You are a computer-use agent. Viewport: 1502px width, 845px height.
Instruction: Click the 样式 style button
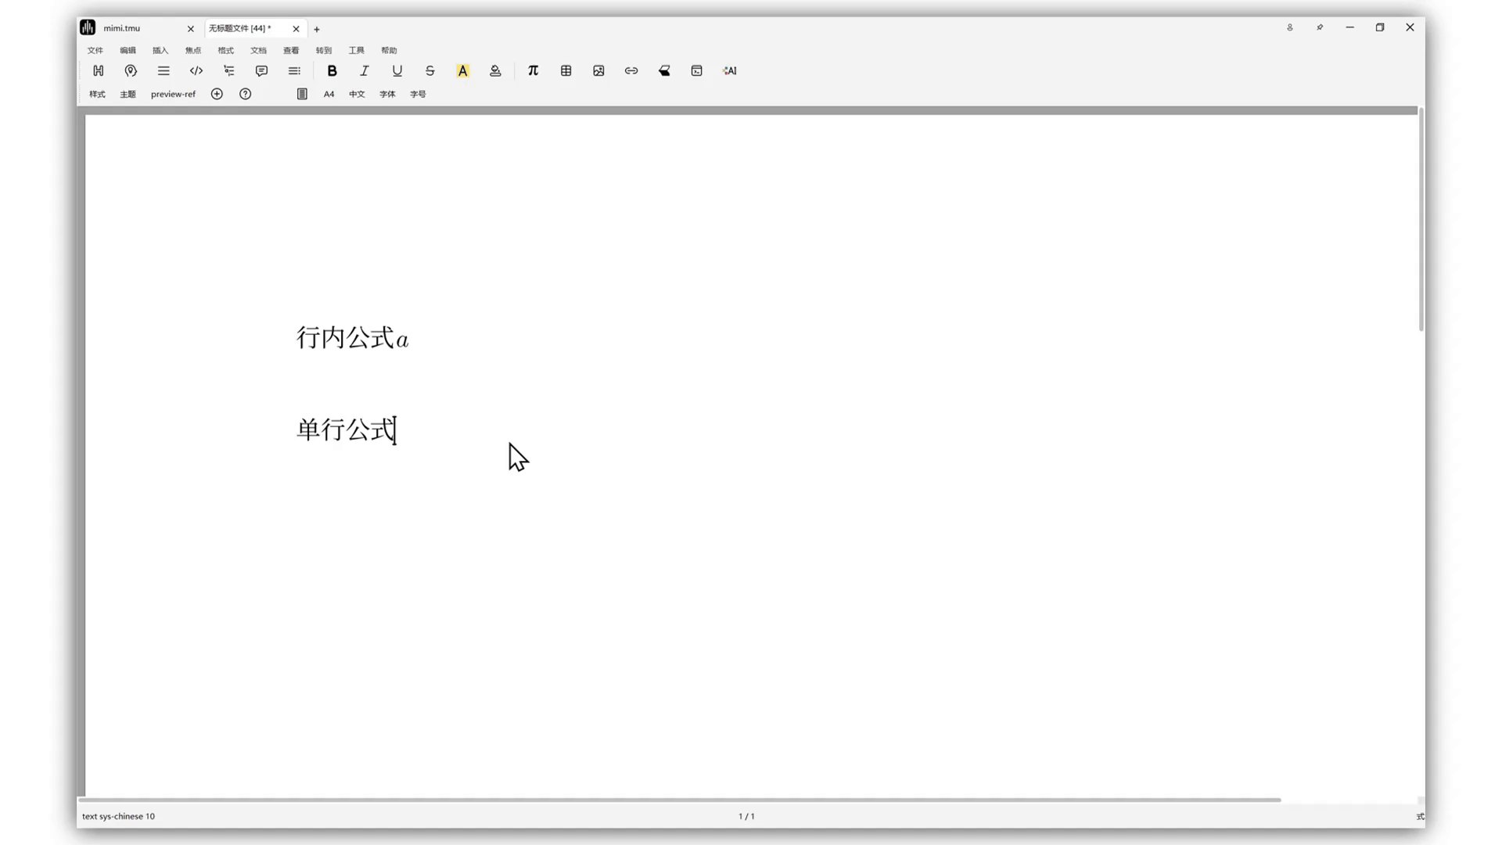click(x=97, y=94)
